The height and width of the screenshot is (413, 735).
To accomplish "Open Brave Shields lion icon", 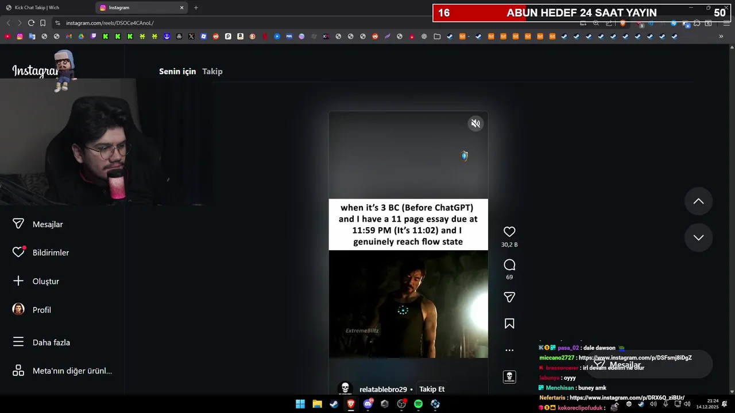I will coord(622,23).
